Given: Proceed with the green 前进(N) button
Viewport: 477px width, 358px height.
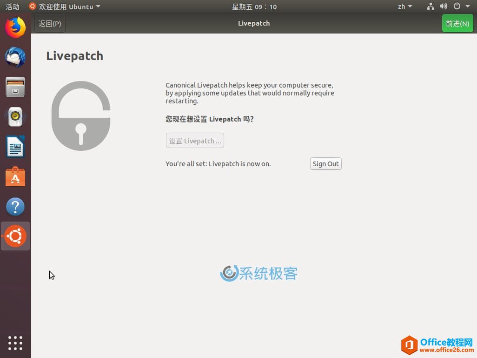Looking at the screenshot, I should pos(457,23).
